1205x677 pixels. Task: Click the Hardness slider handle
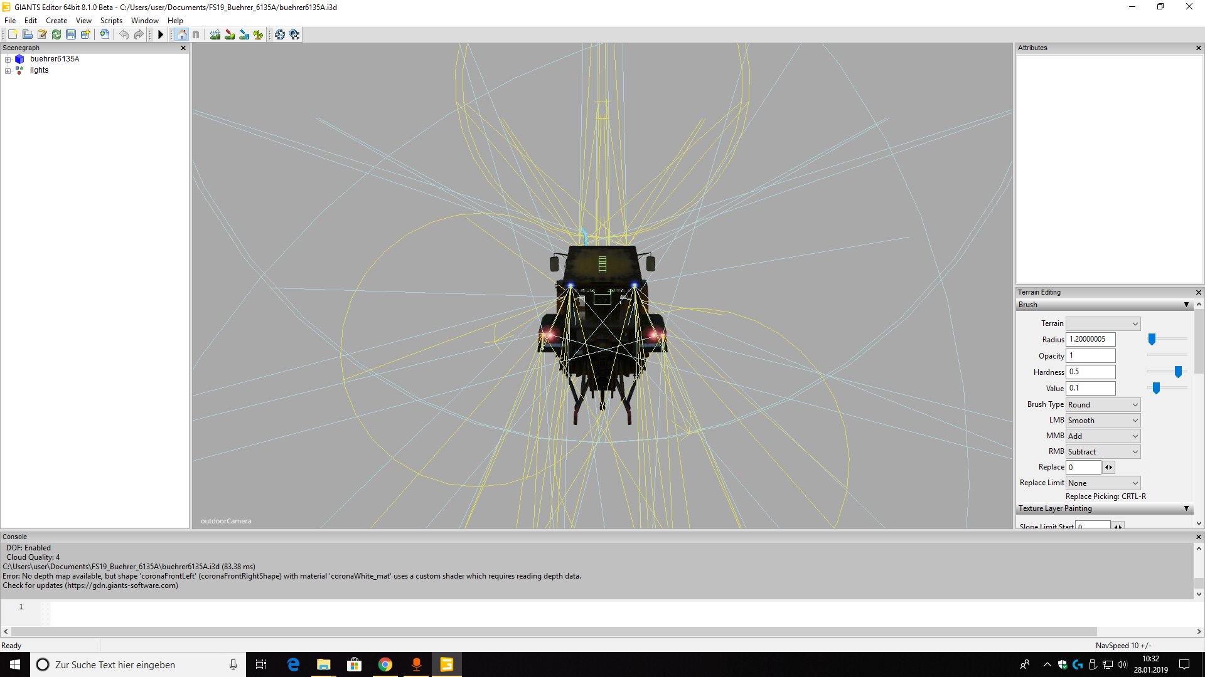pos(1178,372)
